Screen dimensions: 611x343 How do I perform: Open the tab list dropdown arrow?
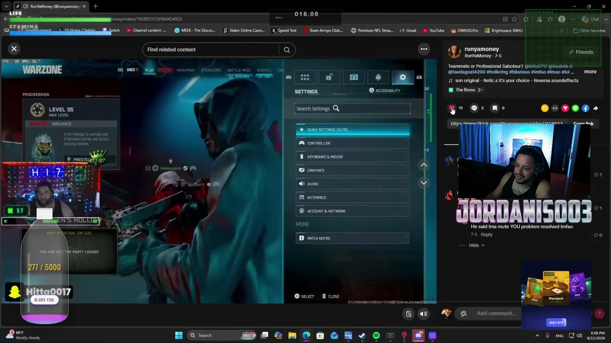click(6, 6)
